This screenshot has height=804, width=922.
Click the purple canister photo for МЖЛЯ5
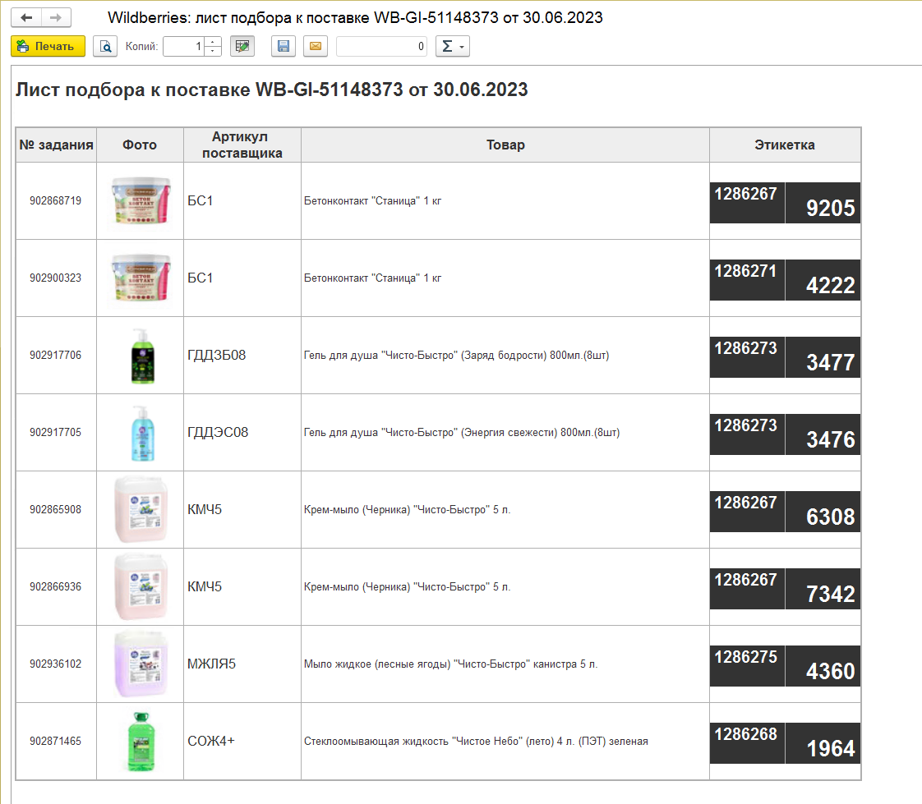[140, 664]
